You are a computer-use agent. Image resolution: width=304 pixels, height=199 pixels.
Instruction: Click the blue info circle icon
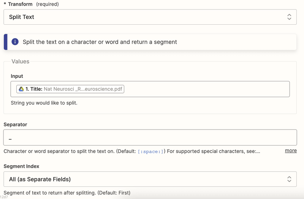pyautogui.click(x=15, y=42)
